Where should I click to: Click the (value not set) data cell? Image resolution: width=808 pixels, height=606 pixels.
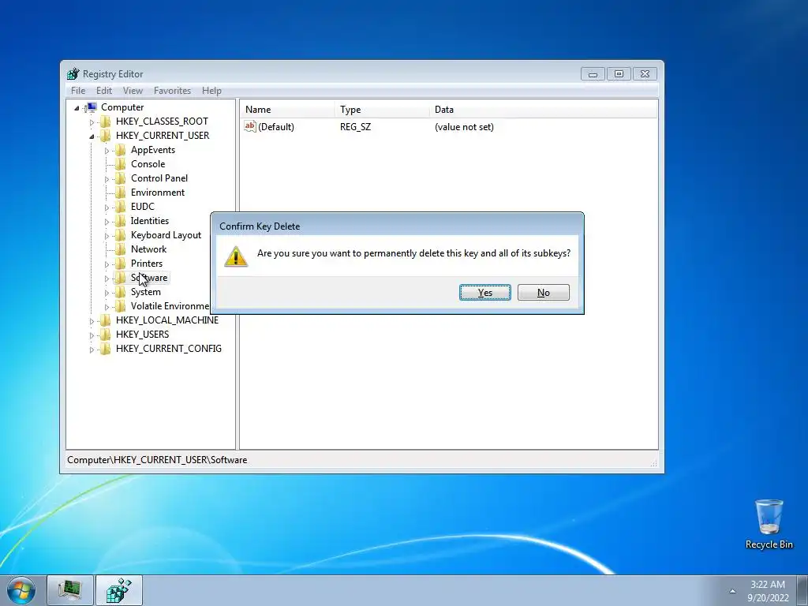464,127
